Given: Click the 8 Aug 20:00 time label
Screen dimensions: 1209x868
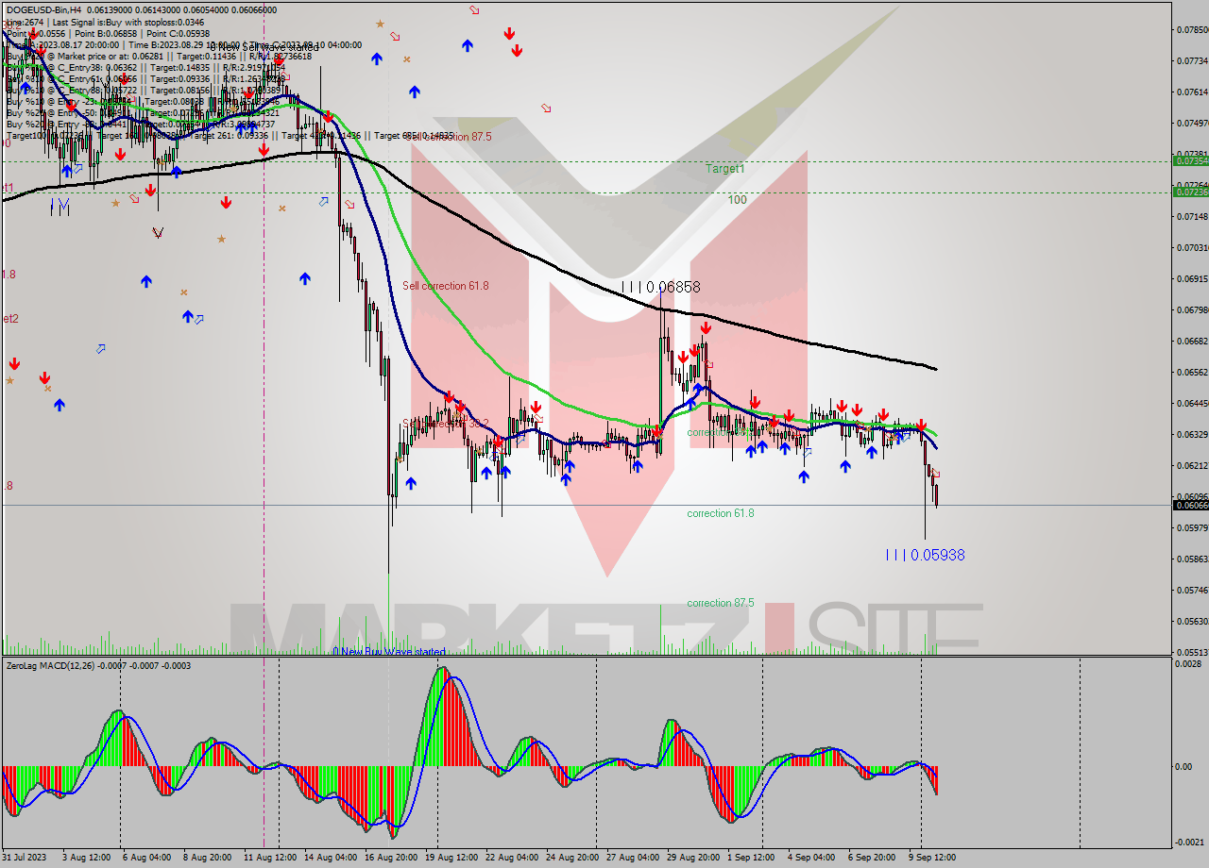Looking at the screenshot, I should (209, 858).
